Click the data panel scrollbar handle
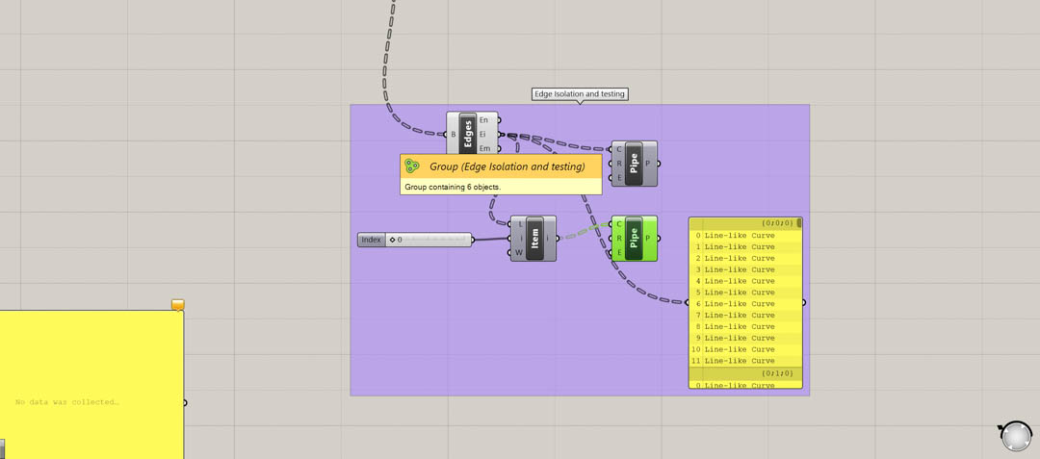1040x459 pixels. click(x=799, y=223)
